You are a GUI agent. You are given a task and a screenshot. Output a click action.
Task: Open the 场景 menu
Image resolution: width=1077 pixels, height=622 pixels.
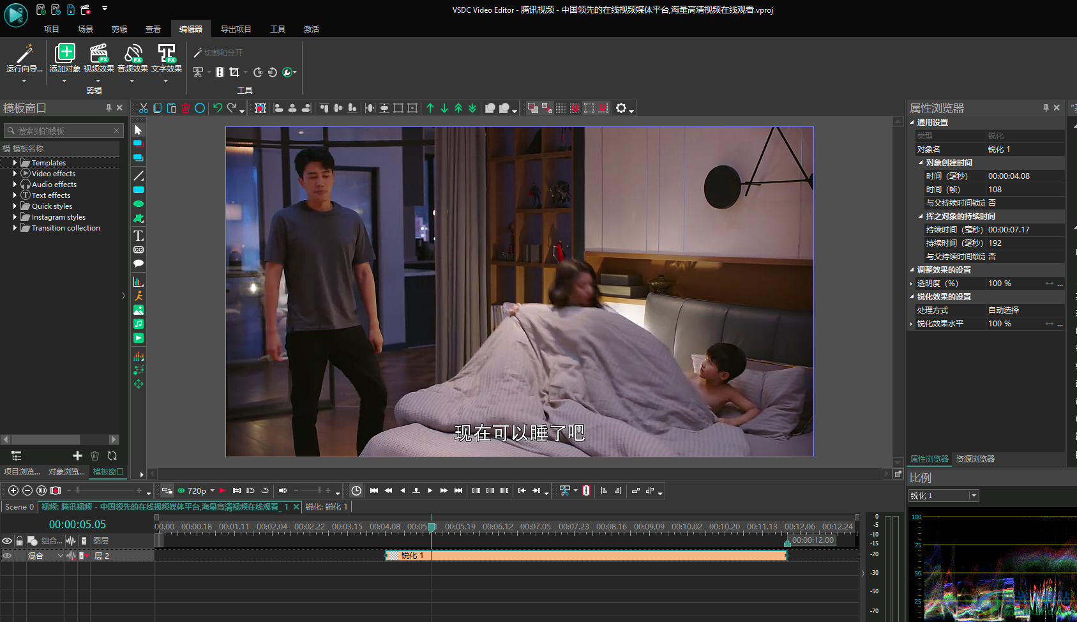pyautogui.click(x=86, y=29)
